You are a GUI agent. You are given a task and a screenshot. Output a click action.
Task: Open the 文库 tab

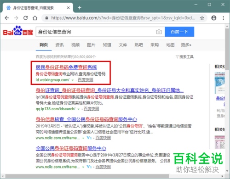click(123, 45)
